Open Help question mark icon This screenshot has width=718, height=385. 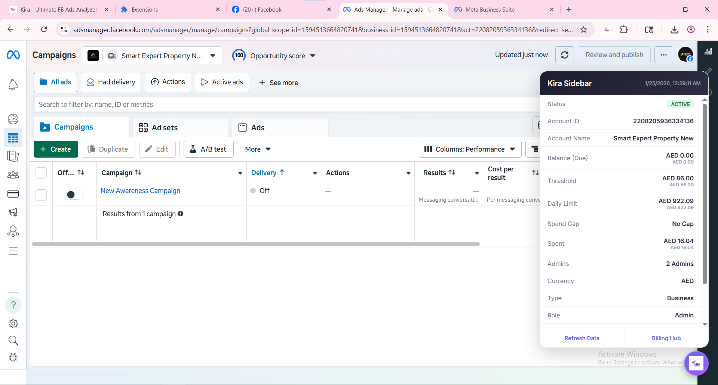click(x=13, y=305)
